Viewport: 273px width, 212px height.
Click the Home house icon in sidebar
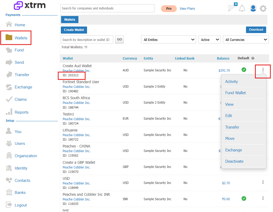tap(9, 24)
